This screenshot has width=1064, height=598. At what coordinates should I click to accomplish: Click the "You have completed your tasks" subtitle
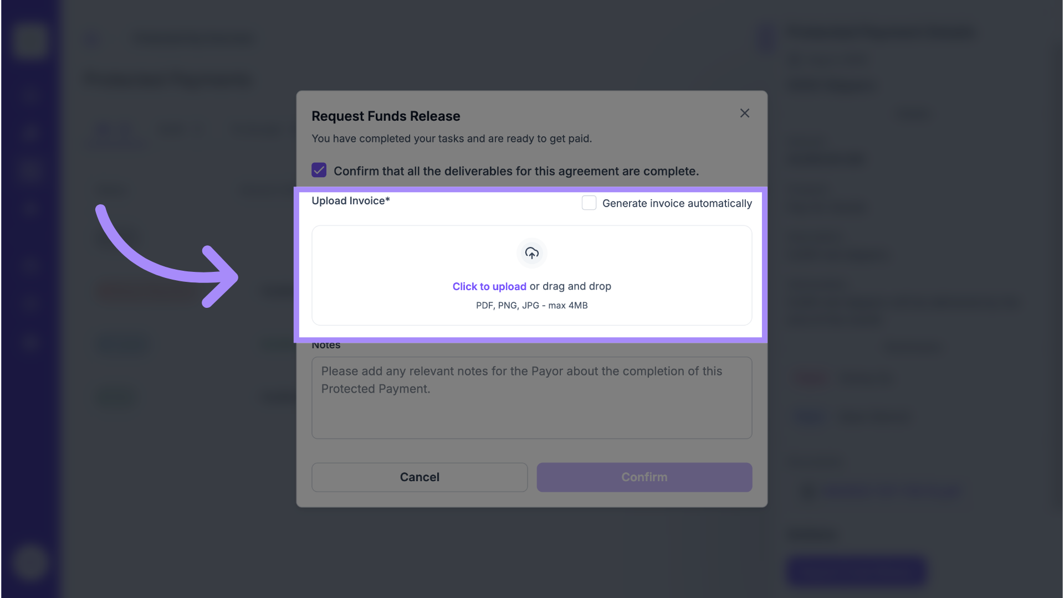coord(451,138)
